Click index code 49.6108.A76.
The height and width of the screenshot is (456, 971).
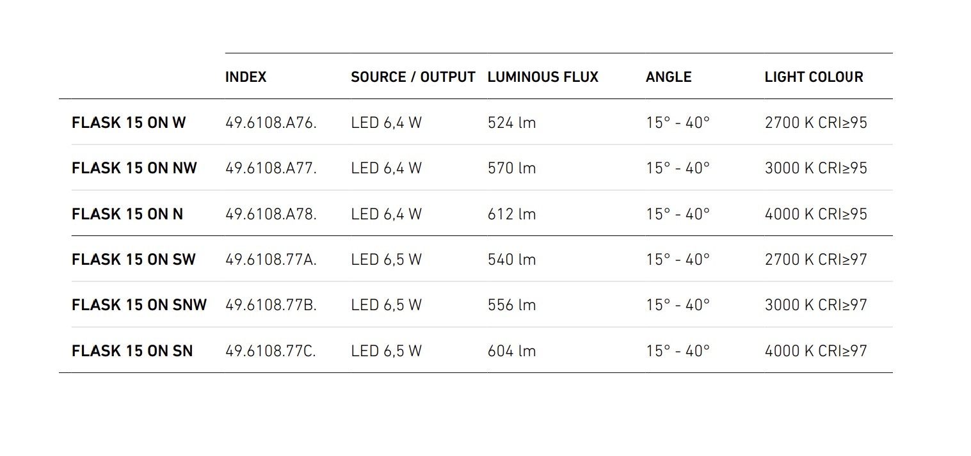click(271, 123)
